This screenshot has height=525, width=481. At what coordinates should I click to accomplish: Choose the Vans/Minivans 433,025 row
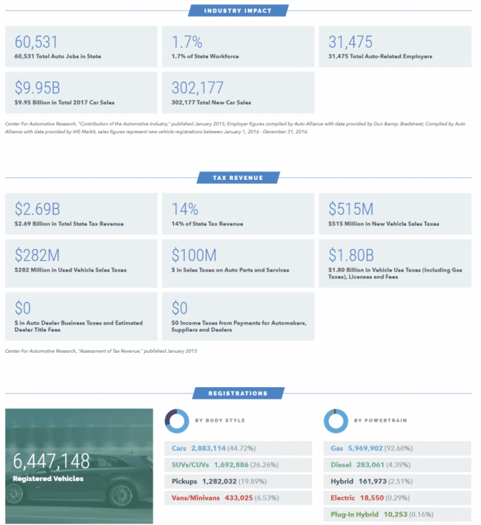pos(238,498)
